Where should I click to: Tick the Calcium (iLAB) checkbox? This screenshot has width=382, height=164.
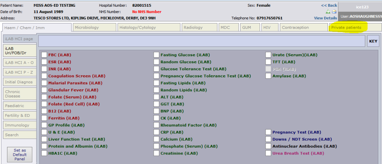156,139
